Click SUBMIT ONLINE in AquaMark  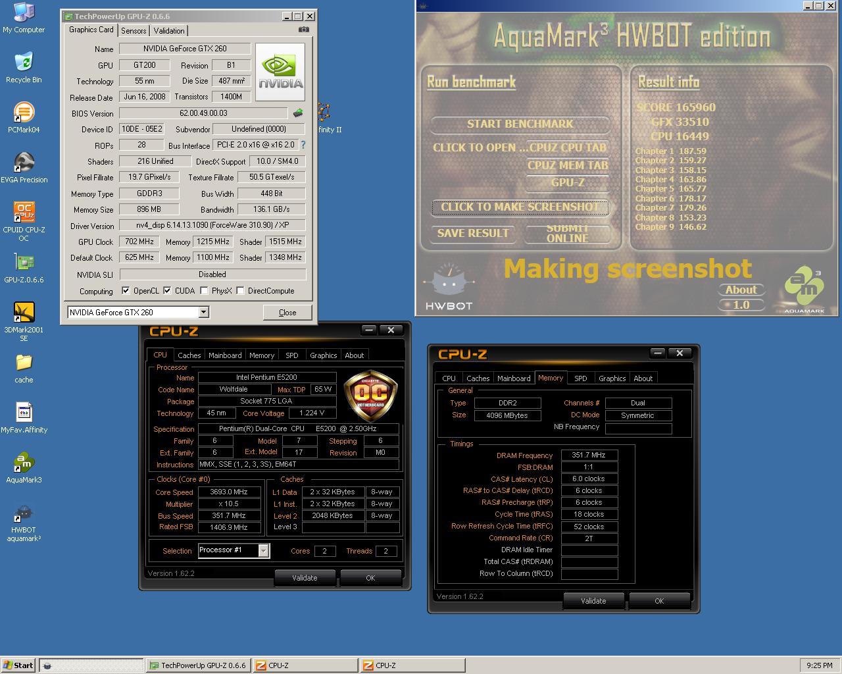[568, 233]
